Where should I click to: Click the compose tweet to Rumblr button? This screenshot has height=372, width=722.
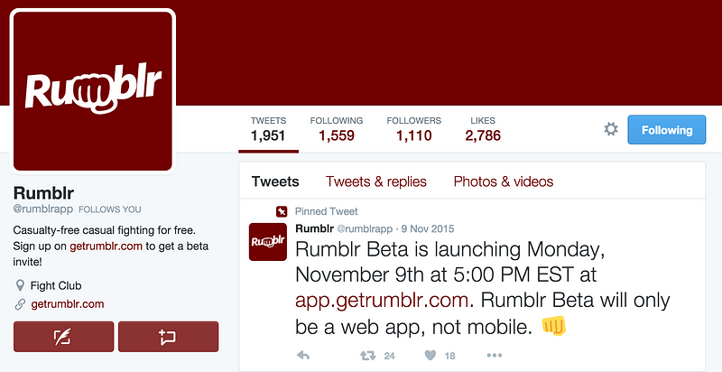click(63, 337)
